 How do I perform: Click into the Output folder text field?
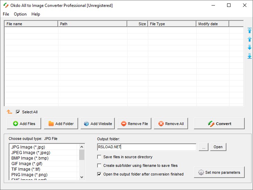click(x=147, y=147)
